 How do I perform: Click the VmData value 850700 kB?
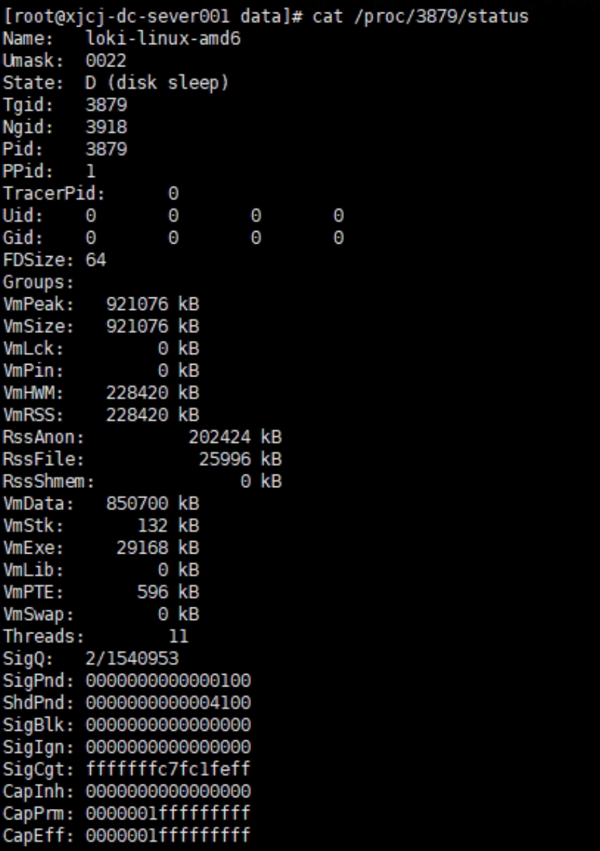coord(152,504)
